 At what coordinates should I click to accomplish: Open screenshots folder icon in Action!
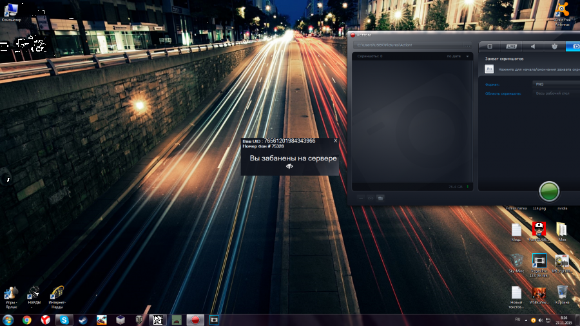380,198
